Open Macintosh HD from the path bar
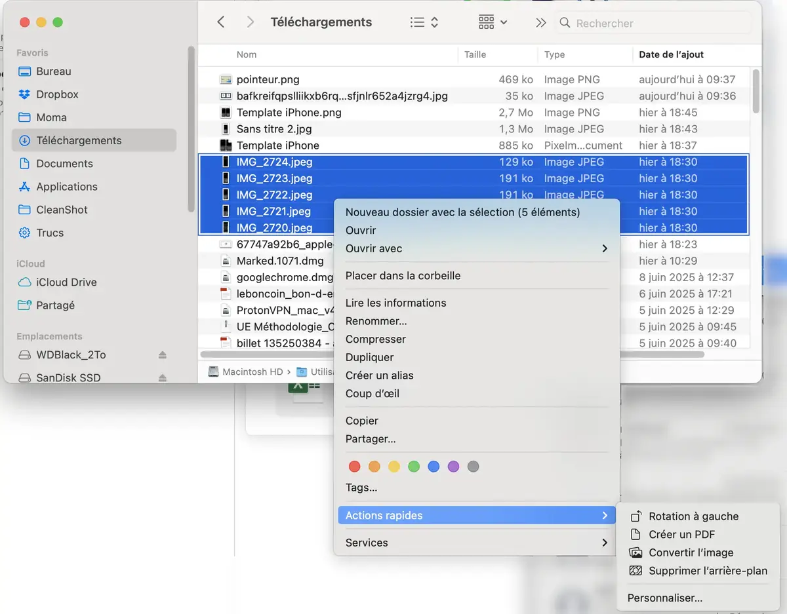Viewport: 787px width, 614px height. (x=254, y=371)
